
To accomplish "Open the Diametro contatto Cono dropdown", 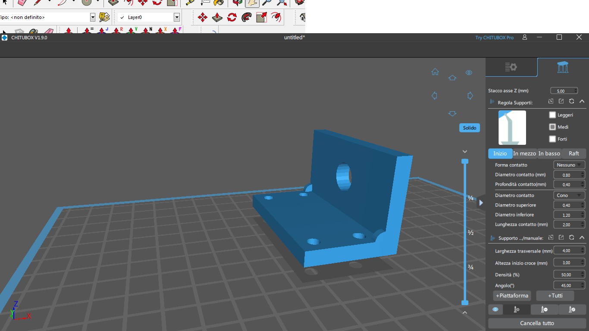I will [x=569, y=195].
